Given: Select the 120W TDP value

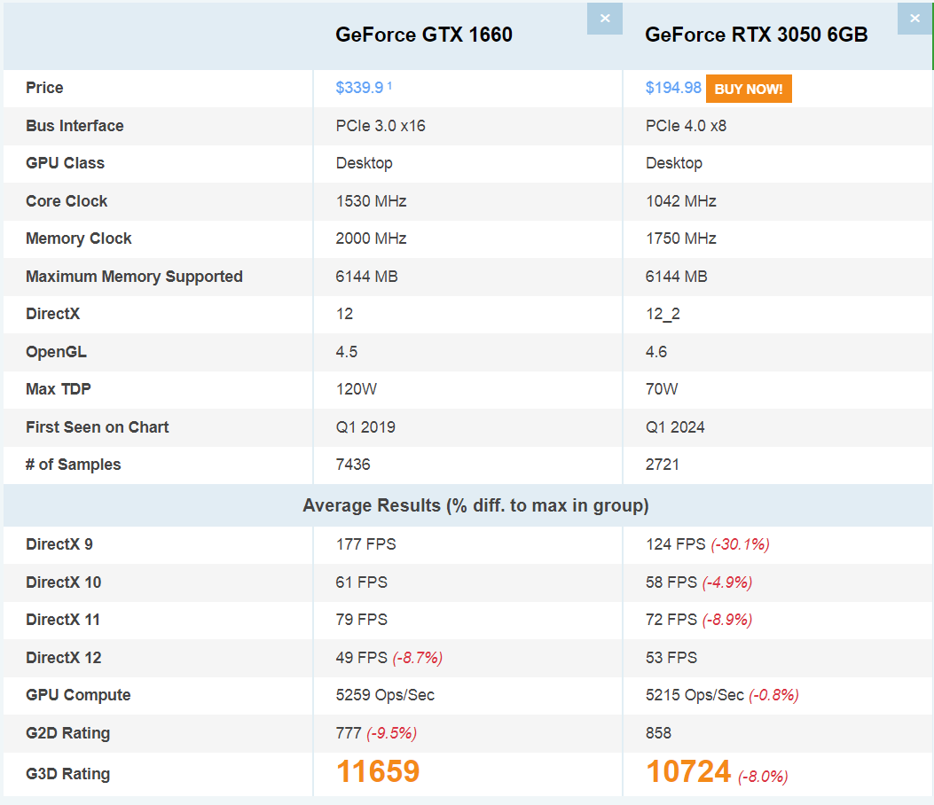Looking at the screenshot, I should point(357,389).
